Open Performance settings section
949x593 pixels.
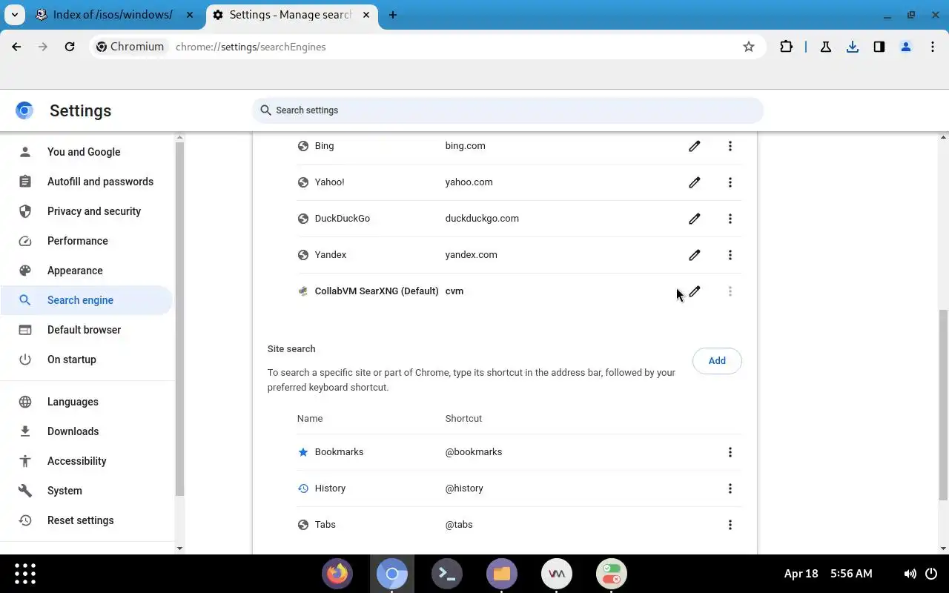pyautogui.click(x=87, y=241)
